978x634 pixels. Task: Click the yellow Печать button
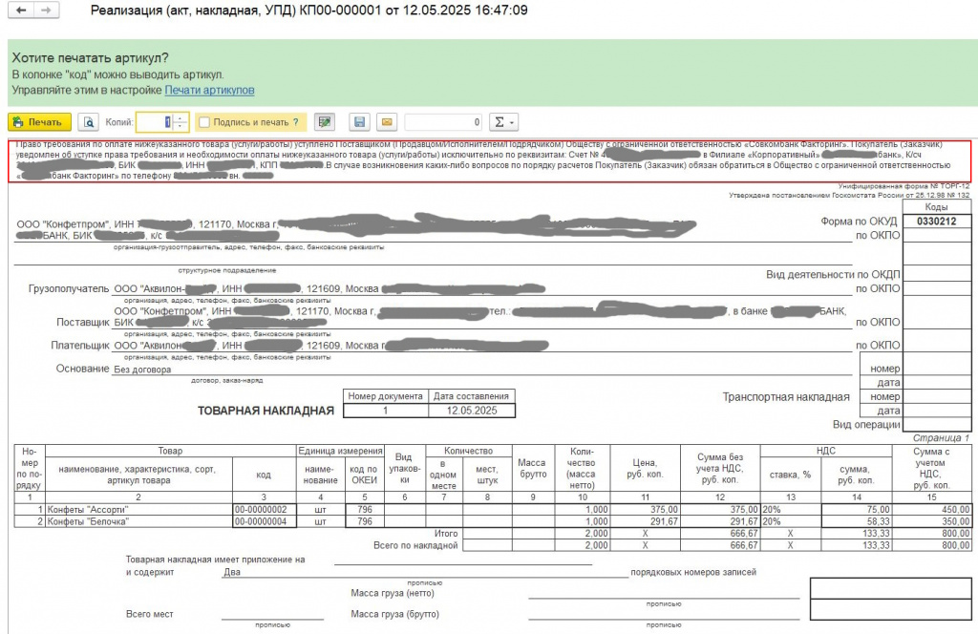pos(40,122)
